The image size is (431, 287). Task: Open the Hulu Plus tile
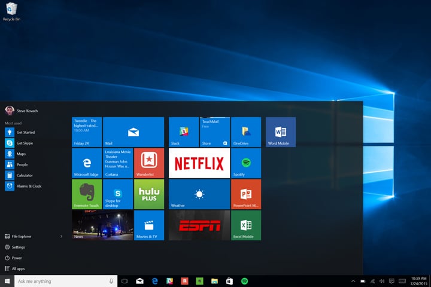click(x=149, y=194)
